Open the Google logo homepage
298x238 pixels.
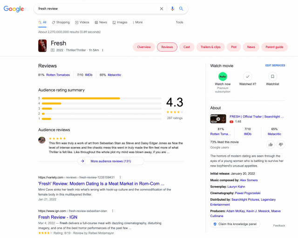point(14,9)
